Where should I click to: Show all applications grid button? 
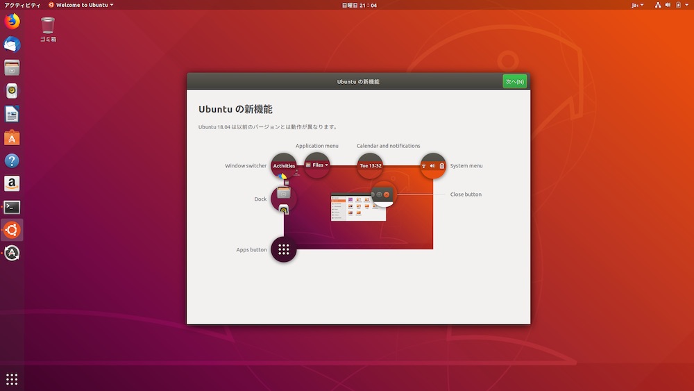pos(12,379)
